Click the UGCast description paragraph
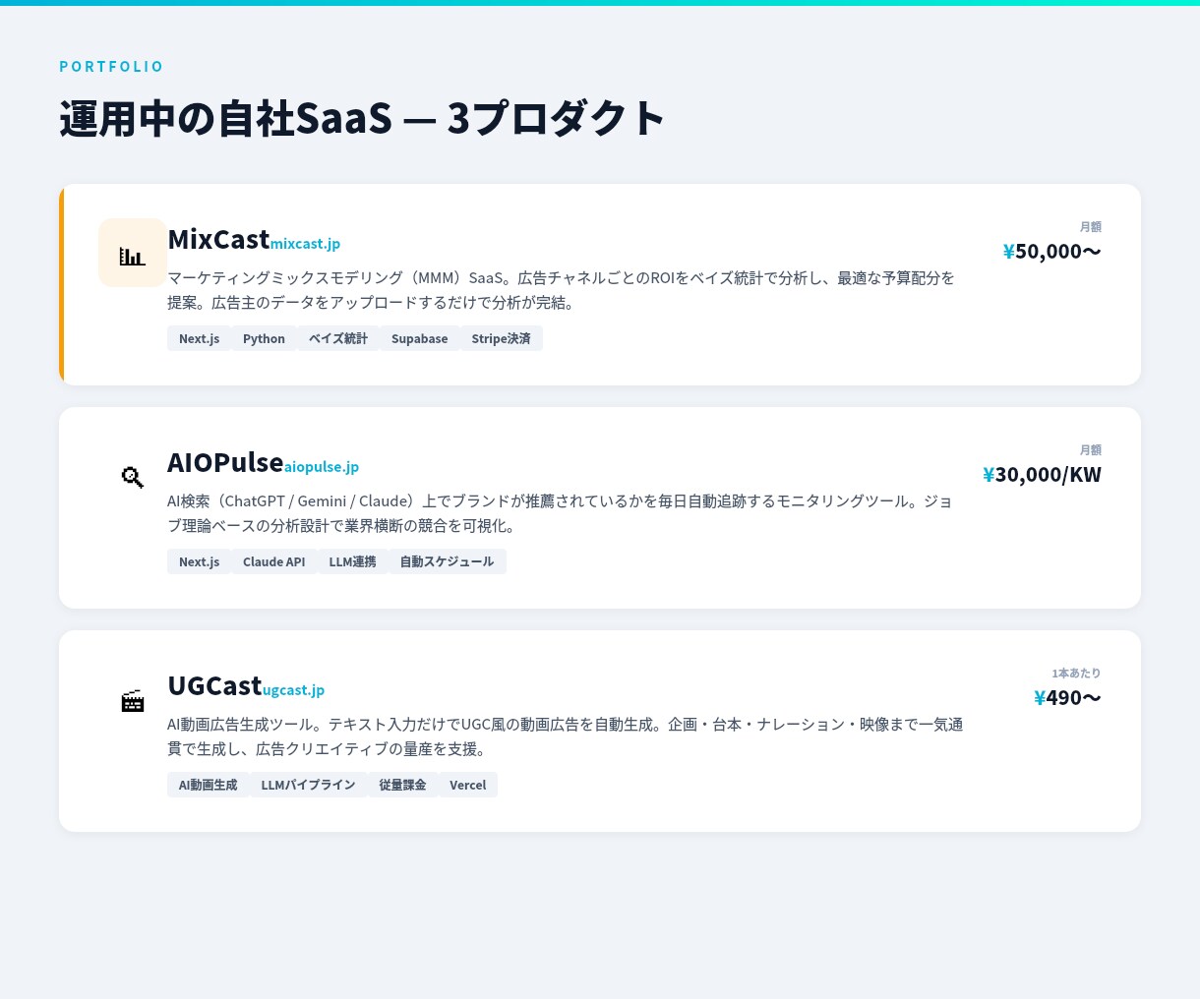1200x999 pixels. pyautogui.click(x=566, y=736)
